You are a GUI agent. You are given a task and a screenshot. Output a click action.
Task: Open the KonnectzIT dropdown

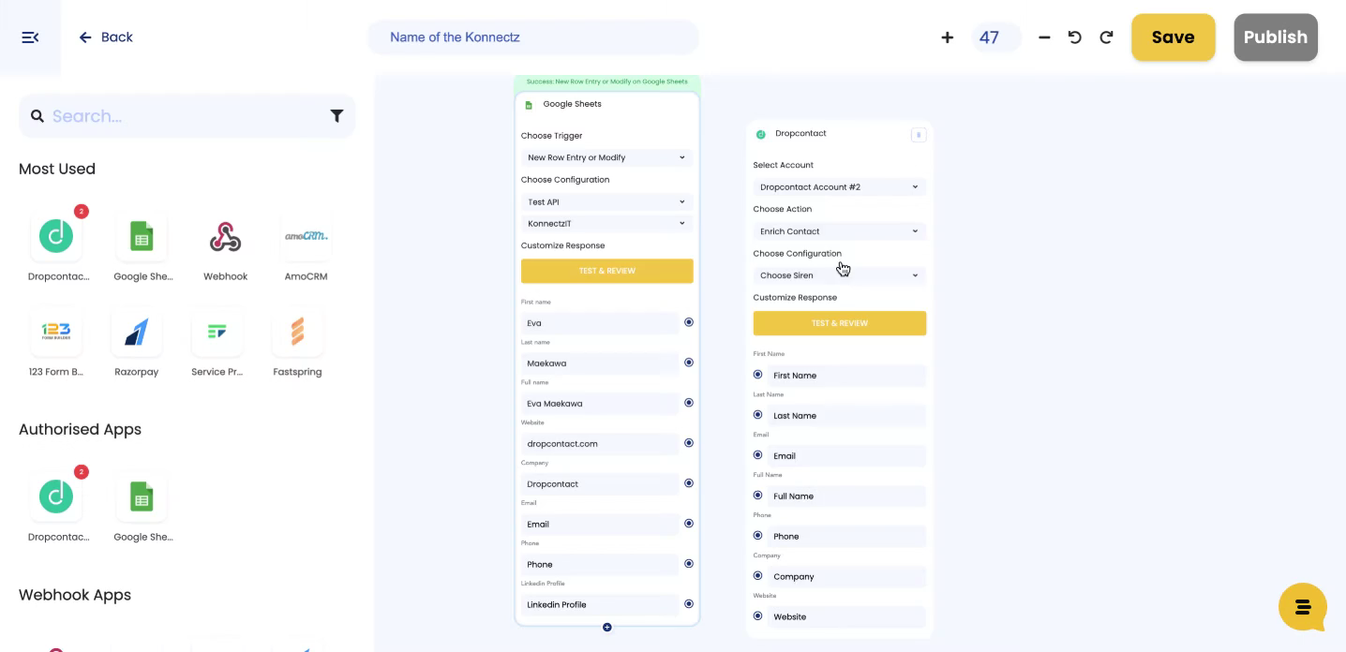point(606,223)
